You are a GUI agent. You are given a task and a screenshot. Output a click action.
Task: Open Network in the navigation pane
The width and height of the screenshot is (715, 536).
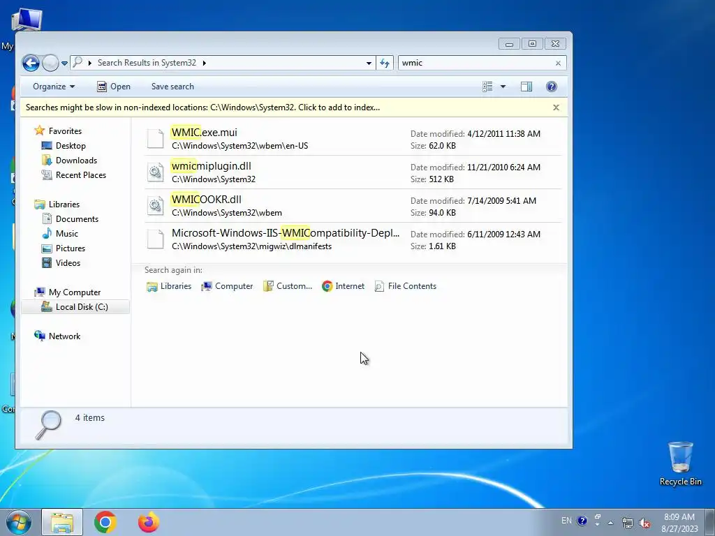(64, 336)
